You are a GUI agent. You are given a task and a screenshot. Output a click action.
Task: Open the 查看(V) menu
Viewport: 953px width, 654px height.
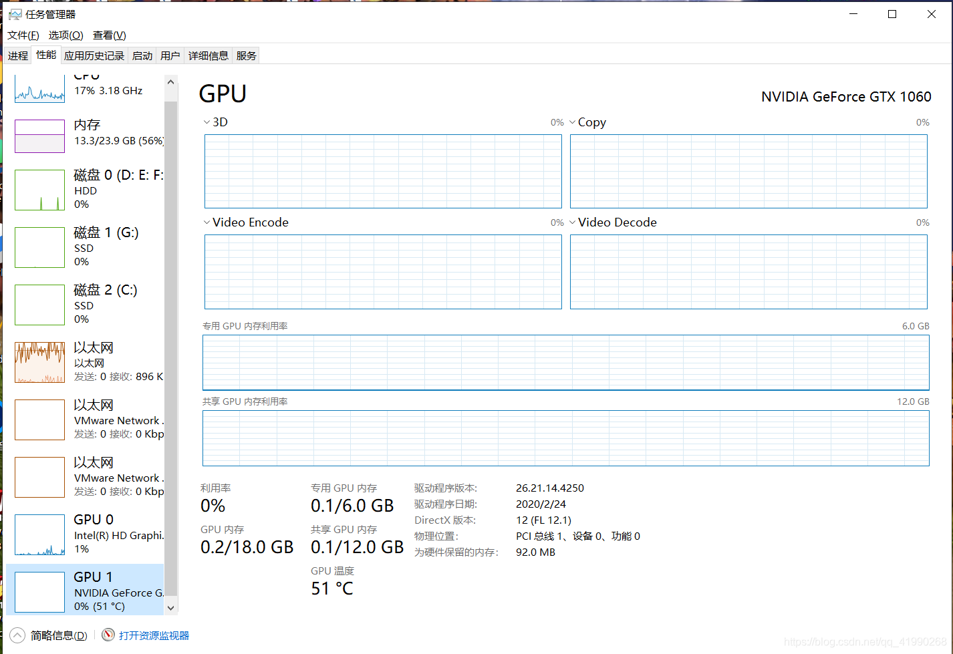tap(109, 35)
